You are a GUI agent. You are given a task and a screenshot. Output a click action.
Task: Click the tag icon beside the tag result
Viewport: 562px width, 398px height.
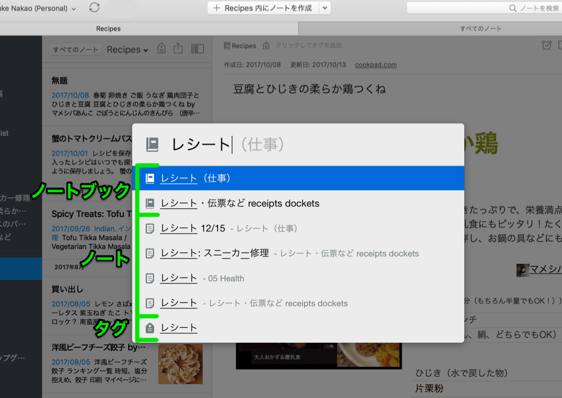coord(150,328)
